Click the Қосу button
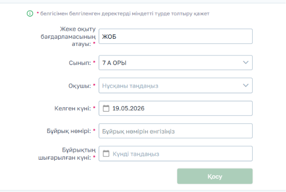Screen dimensions: 286x192 point(215,176)
